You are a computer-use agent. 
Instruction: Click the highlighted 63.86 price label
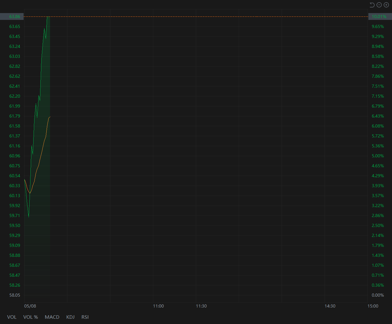click(14, 16)
